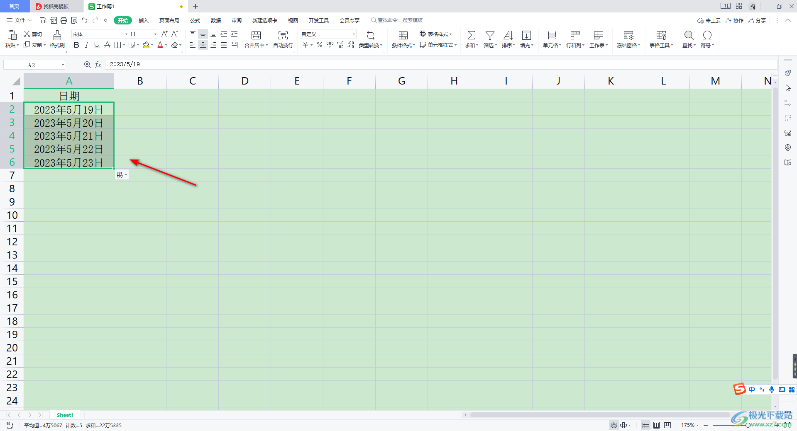Click the Filter (筛选) funnel icon
The height and width of the screenshot is (431, 797).
pos(490,35)
